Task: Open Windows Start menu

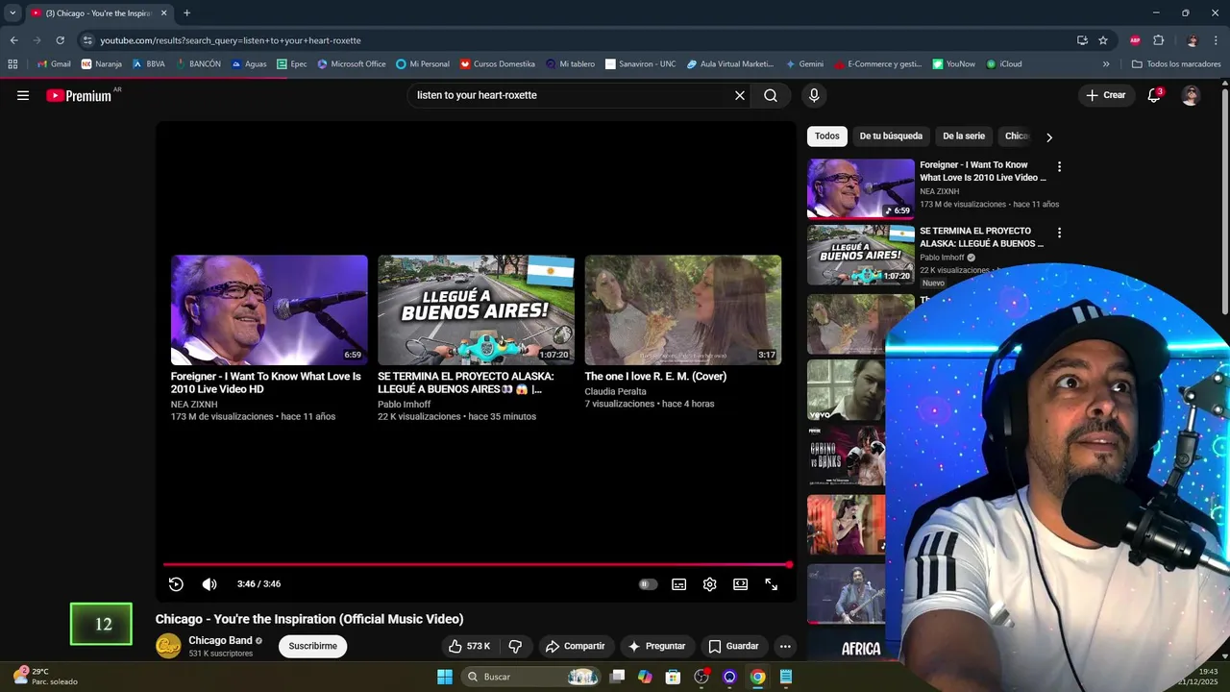Action: click(445, 677)
